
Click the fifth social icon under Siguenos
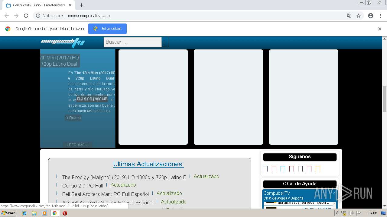click(300, 169)
